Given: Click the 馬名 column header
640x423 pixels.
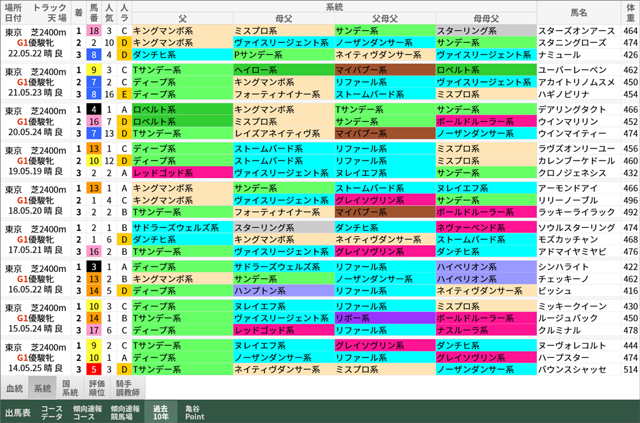Looking at the screenshot, I should (579, 12).
